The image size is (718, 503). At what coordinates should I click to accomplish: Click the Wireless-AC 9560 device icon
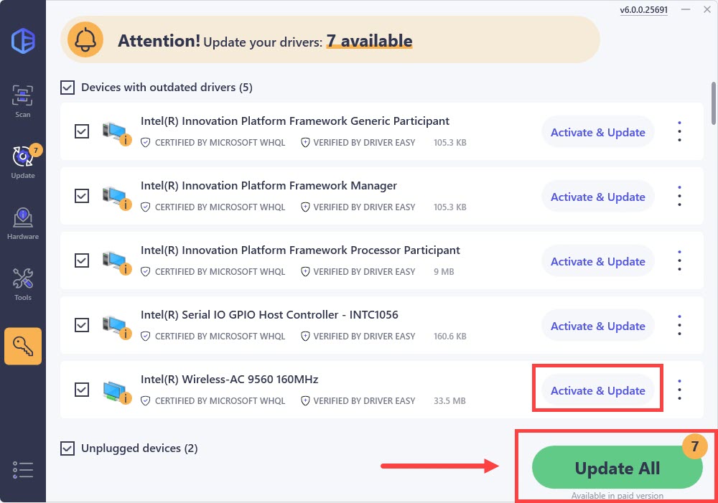pos(114,390)
